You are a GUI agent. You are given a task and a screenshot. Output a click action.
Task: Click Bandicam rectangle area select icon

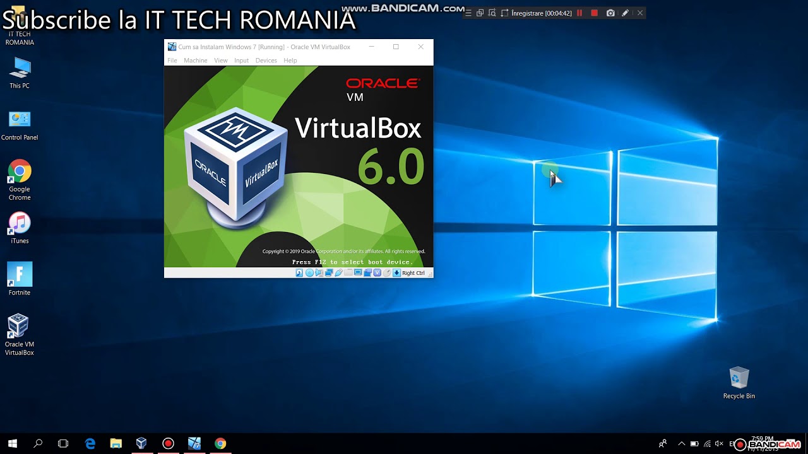pos(504,13)
